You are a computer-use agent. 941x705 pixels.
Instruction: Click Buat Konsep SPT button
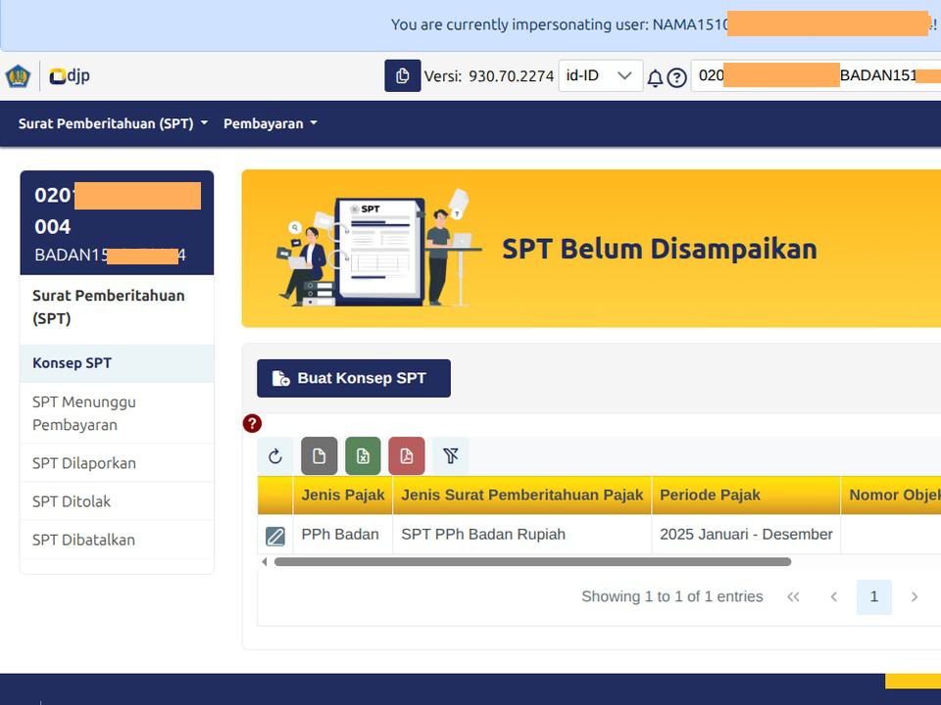(x=354, y=378)
